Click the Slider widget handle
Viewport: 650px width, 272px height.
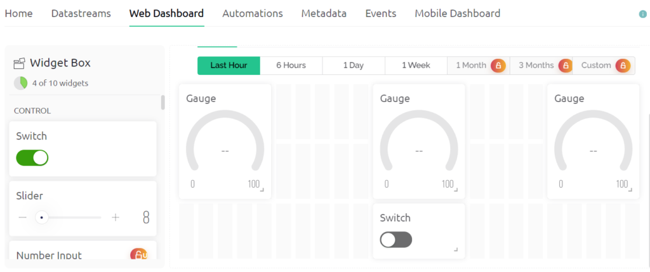point(41,217)
